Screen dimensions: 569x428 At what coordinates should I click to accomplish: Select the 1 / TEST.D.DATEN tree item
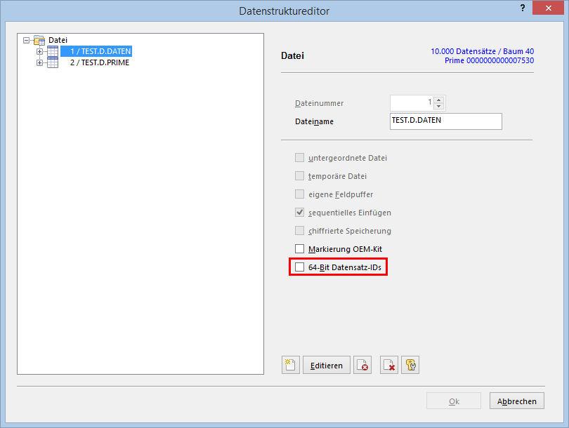click(100, 51)
